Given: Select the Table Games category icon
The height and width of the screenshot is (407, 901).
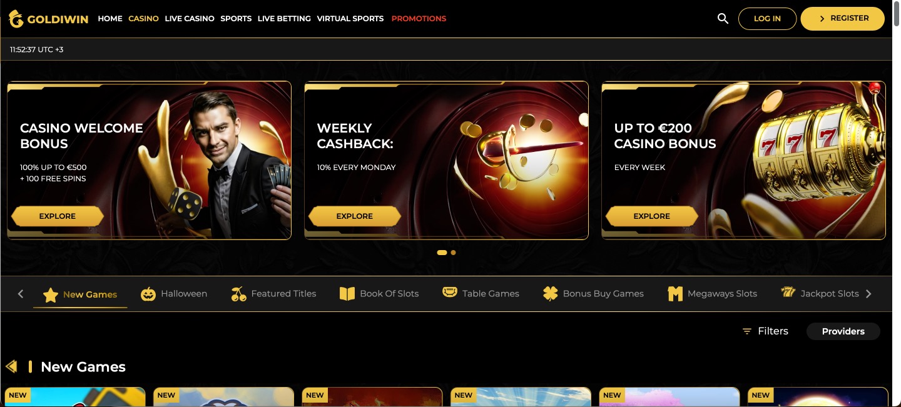Looking at the screenshot, I should 450,292.
